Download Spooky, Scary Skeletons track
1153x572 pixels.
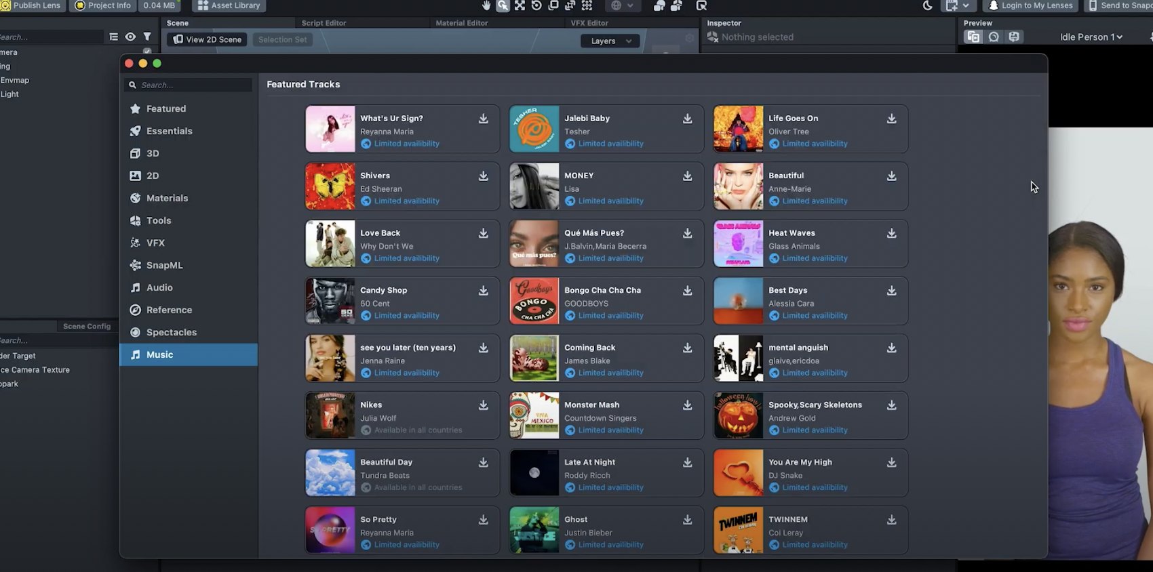click(x=892, y=405)
